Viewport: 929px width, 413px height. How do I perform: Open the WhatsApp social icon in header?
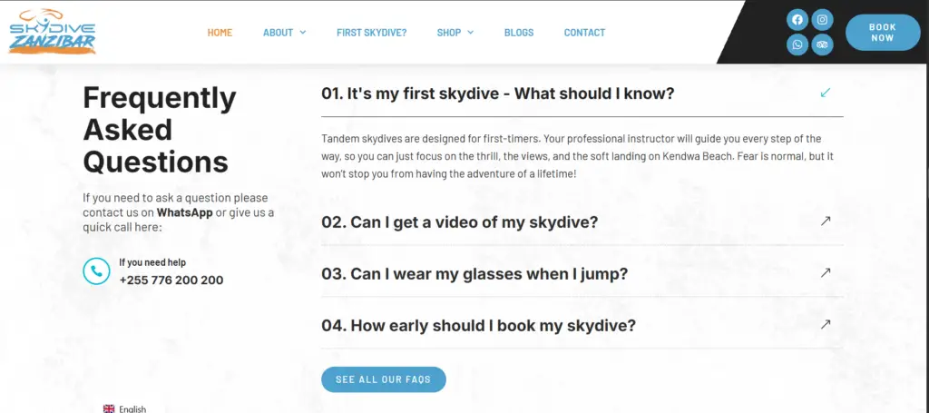tap(797, 44)
